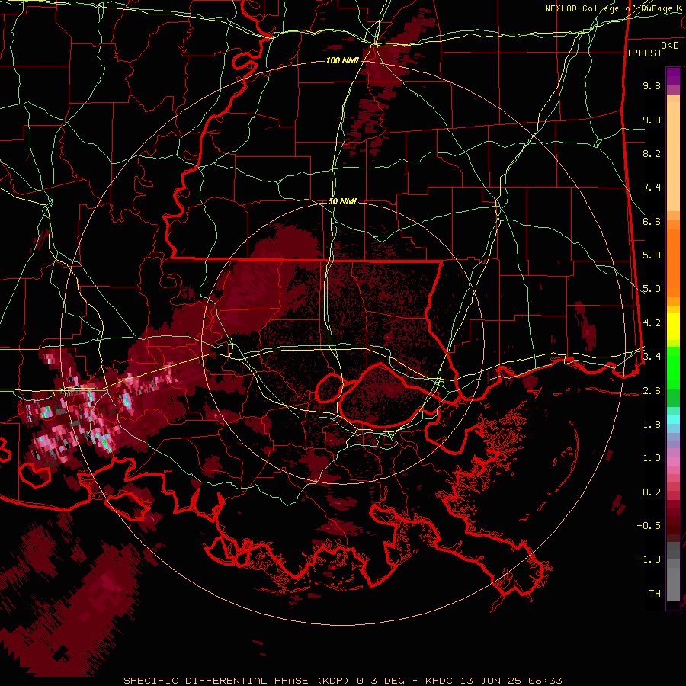Click the 5.8 value on color scale

652,255
